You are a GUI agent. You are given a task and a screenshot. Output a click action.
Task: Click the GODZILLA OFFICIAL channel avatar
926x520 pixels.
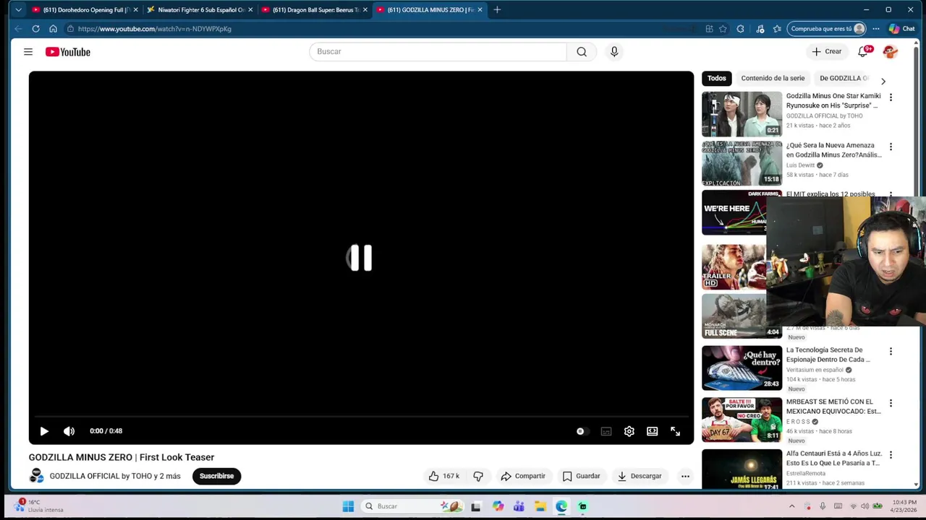pos(36,475)
